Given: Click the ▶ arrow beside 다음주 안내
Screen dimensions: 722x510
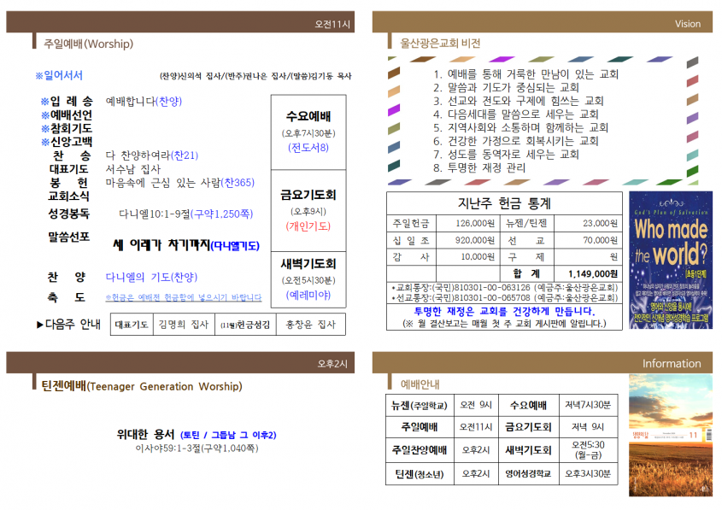Looking at the screenshot, I should tap(40, 325).
